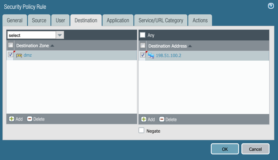The height and width of the screenshot is (160, 278).
Task: Add a new destination zone
Action: (16, 119)
